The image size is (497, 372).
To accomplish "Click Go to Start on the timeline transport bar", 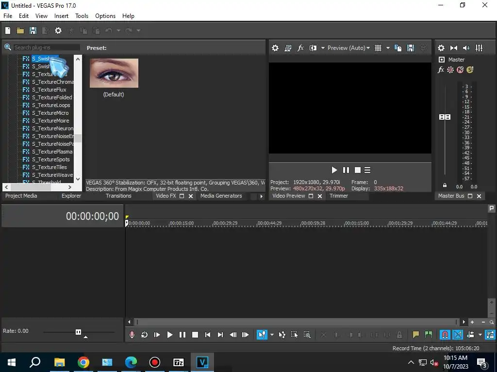I will pos(208,335).
